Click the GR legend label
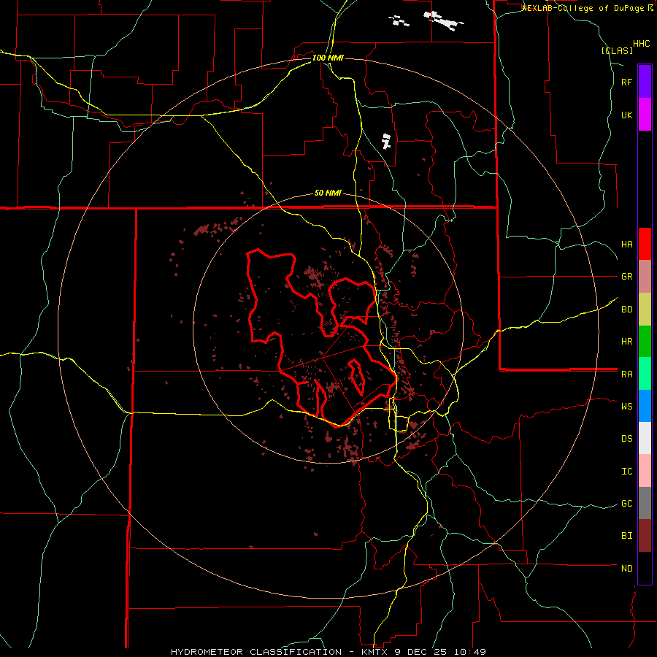Image resolution: width=657 pixels, height=657 pixels. click(x=627, y=277)
